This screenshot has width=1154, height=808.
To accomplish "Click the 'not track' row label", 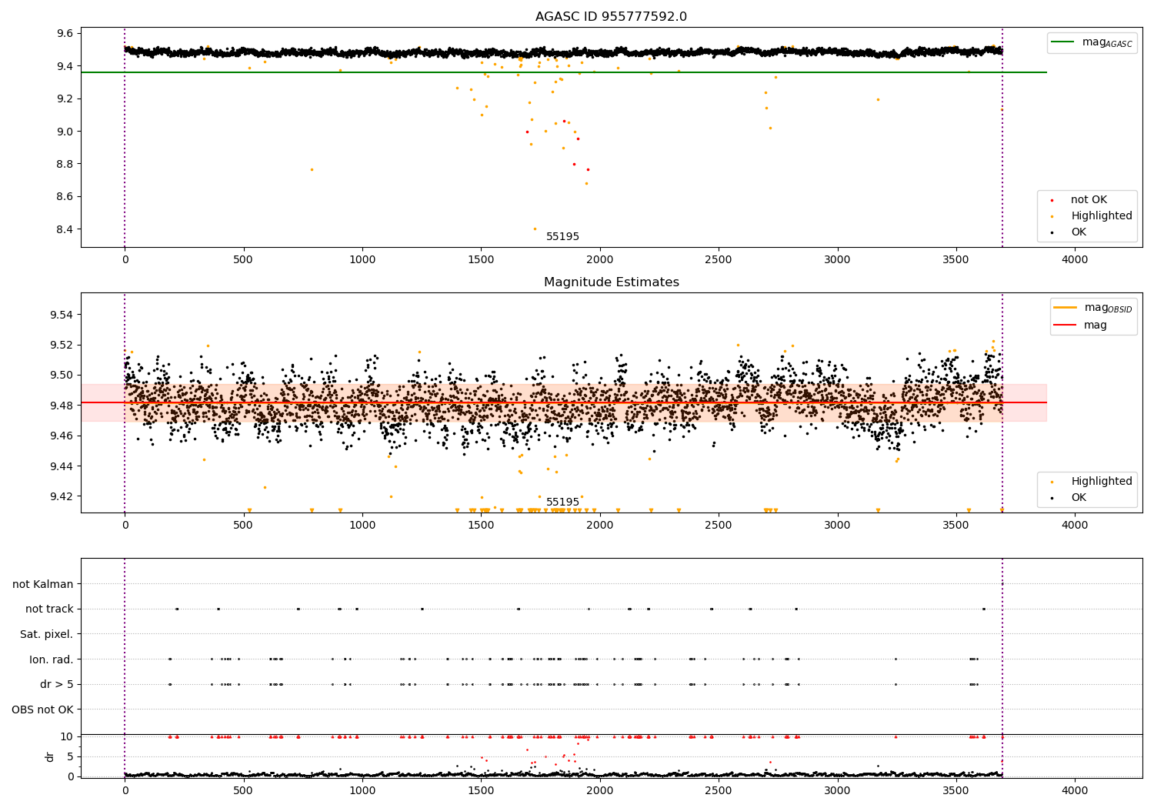I will point(49,609).
